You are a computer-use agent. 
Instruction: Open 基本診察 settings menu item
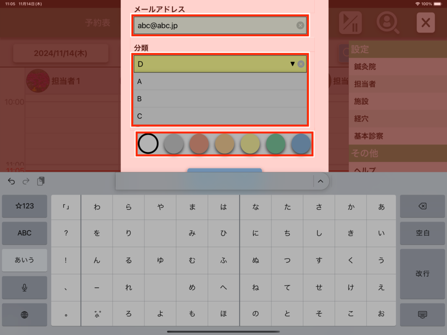click(368, 136)
